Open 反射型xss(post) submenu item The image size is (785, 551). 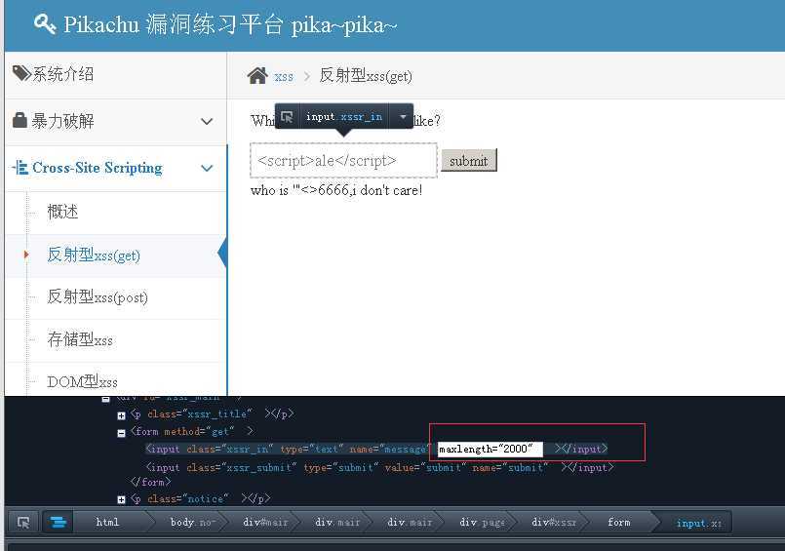[98, 297]
